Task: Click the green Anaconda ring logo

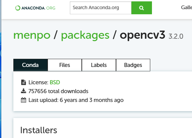Action: pyautogui.click(x=17, y=8)
